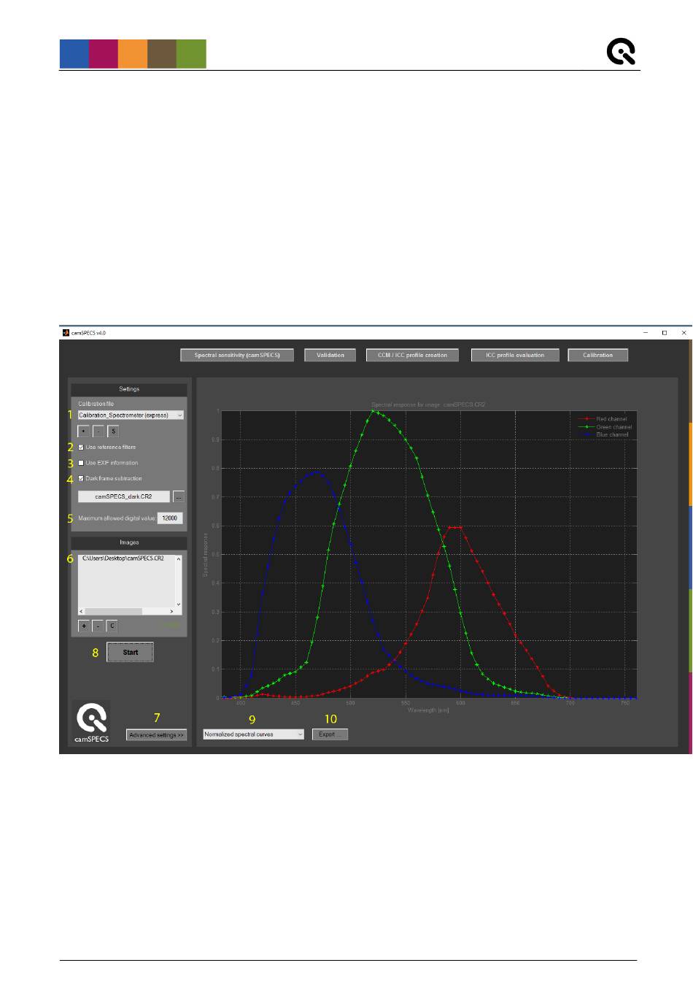This screenshot has width=693, height=1006.
Task: Minimize the camSPECS window
Action: pos(646,333)
